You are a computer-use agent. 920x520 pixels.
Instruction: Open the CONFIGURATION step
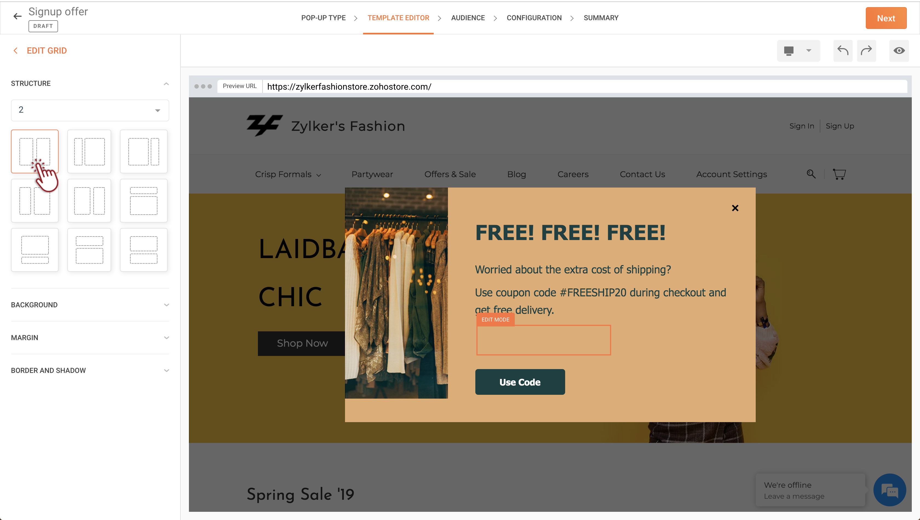click(534, 18)
